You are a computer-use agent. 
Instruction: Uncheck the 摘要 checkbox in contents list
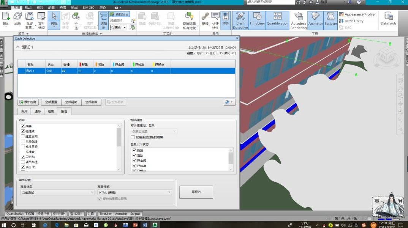[23, 126]
